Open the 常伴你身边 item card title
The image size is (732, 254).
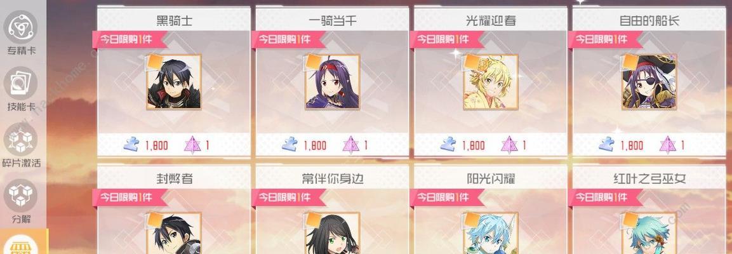333,178
